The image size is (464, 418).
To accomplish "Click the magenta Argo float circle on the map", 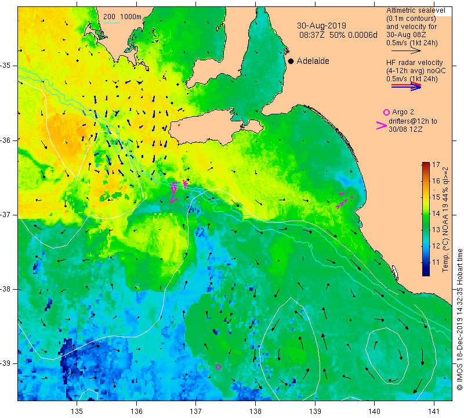I will pos(219,367).
